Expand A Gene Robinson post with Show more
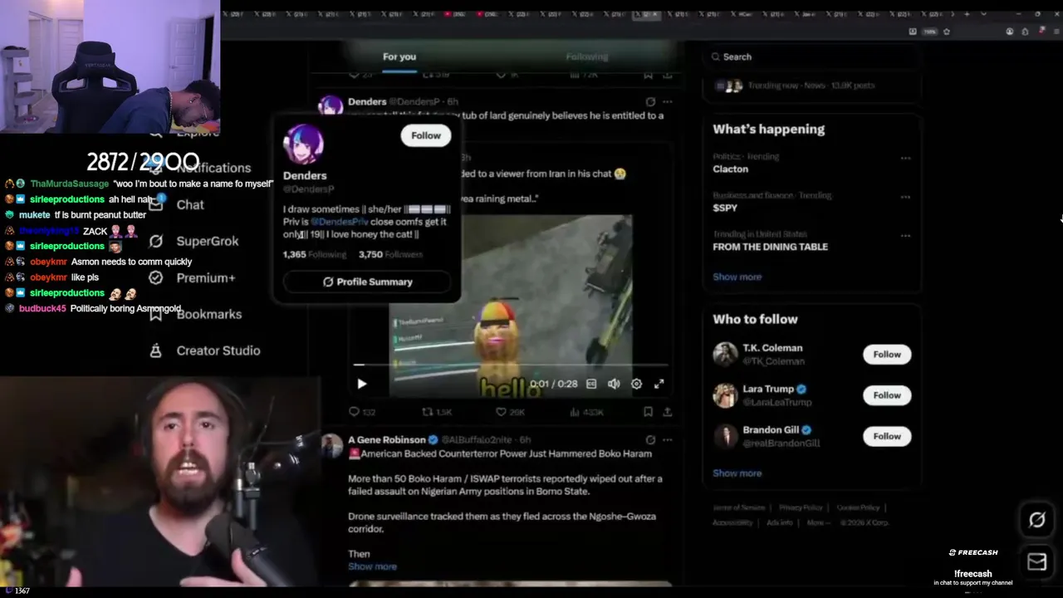The height and width of the screenshot is (598, 1063). click(x=372, y=566)
